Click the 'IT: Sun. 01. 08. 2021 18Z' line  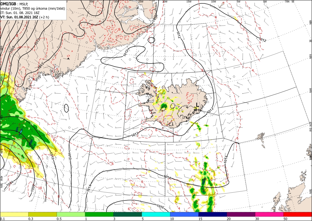[19, 13]
